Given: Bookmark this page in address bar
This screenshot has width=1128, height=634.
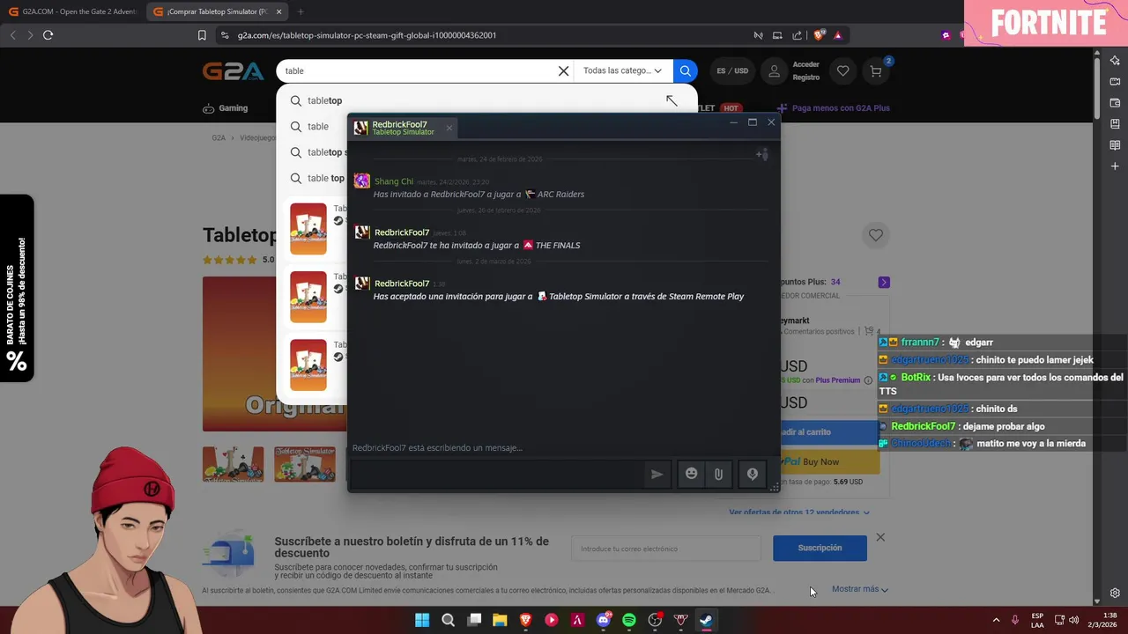Looking at the screenshot, I should click(202, 35).
